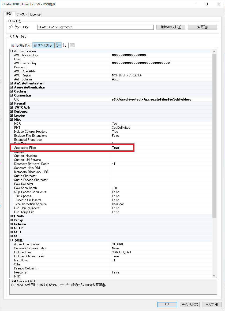Expand the Firewall category
This screenshot has width=225, height=311.
point(12,103)
